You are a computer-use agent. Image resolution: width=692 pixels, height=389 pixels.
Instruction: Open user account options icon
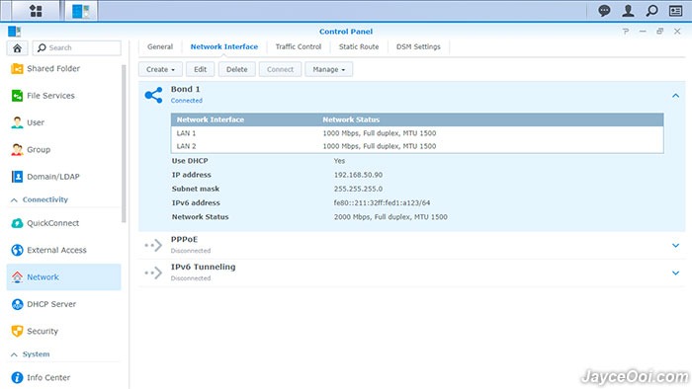pyautogui.click(x=628, y=11)
